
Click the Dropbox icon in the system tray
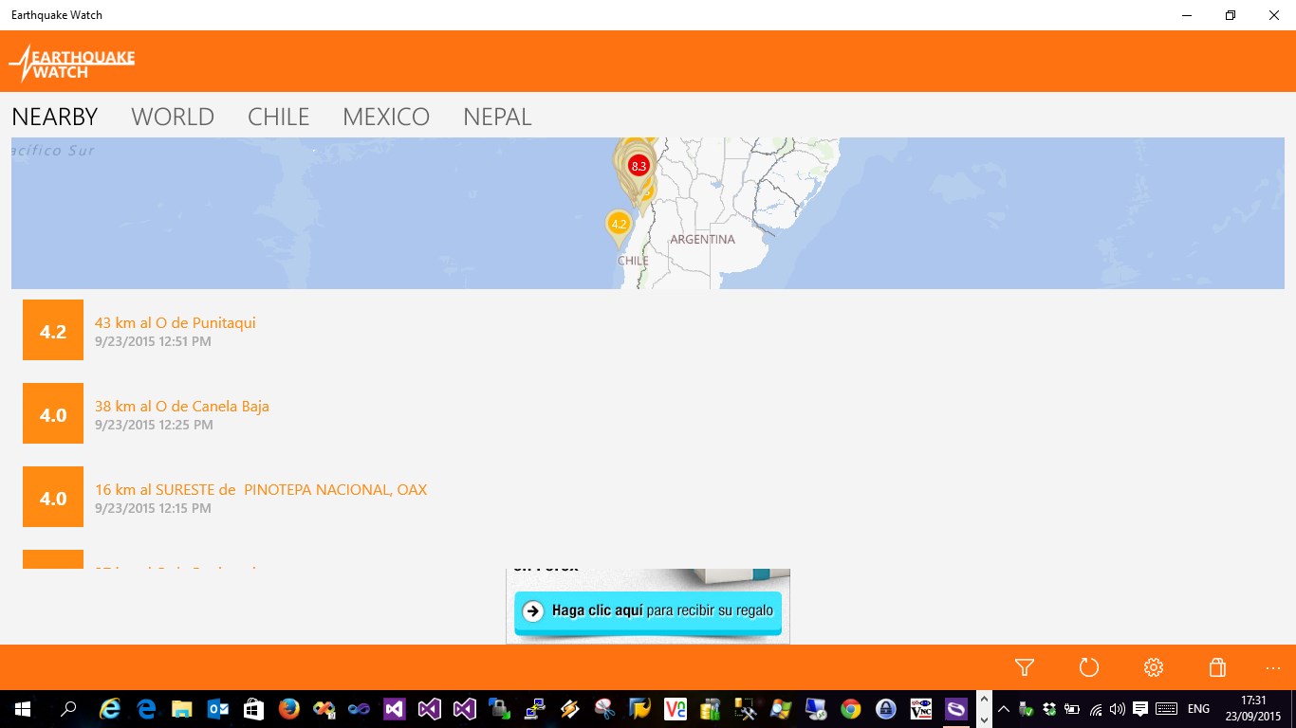(1049, 708)
